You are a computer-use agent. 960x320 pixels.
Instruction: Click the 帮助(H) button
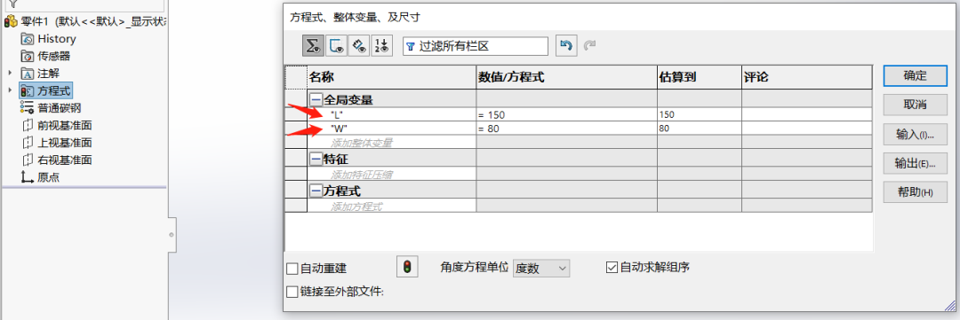916,191
